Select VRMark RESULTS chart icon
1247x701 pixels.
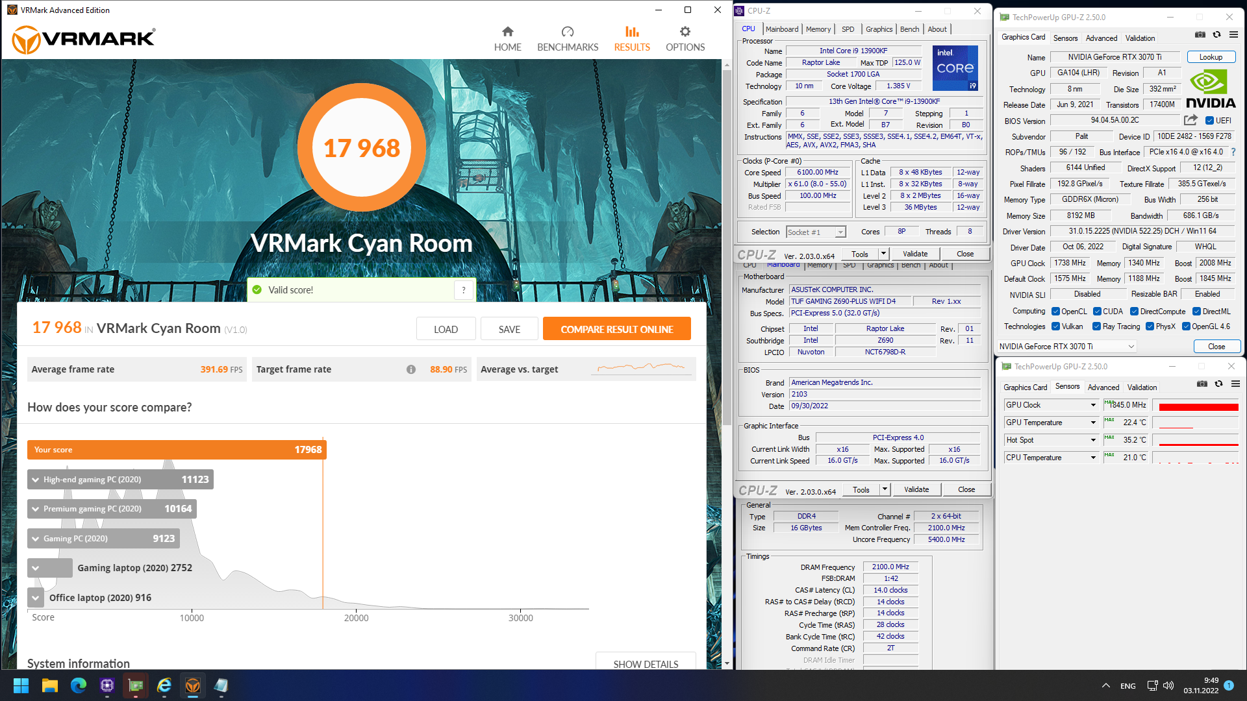coord(632,31)
